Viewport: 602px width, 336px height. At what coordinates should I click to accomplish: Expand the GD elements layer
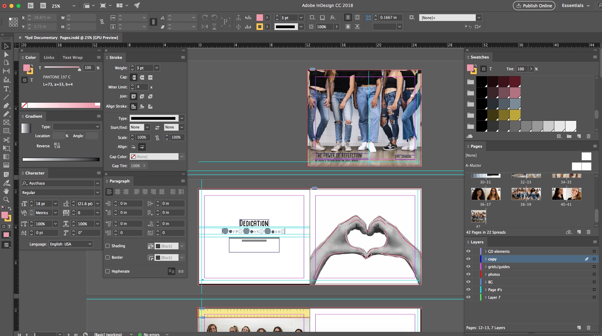pos(486,251)
